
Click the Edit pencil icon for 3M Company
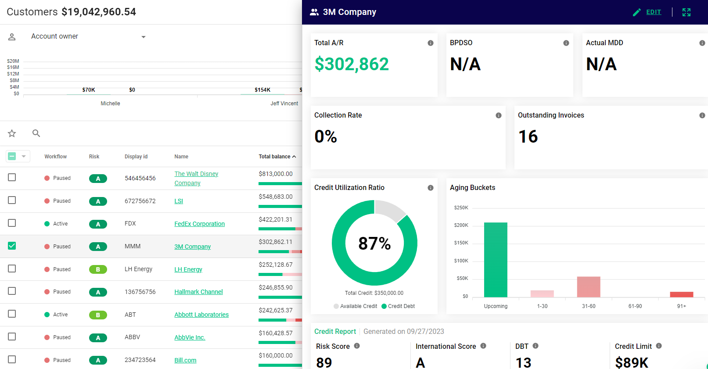click(x=636, y=12)
